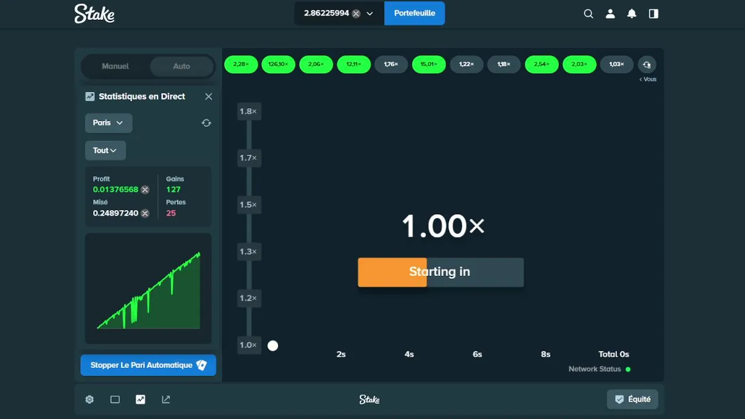
Task: Select the 12,11× past result pill
Action: click(x=354, y=65)
